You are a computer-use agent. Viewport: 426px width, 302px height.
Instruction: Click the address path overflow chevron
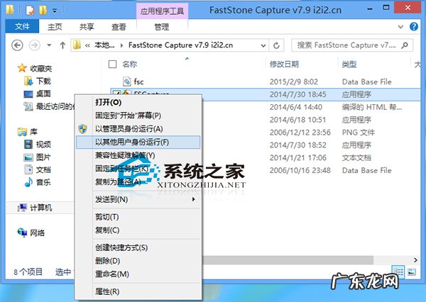(x=87, y=45)
